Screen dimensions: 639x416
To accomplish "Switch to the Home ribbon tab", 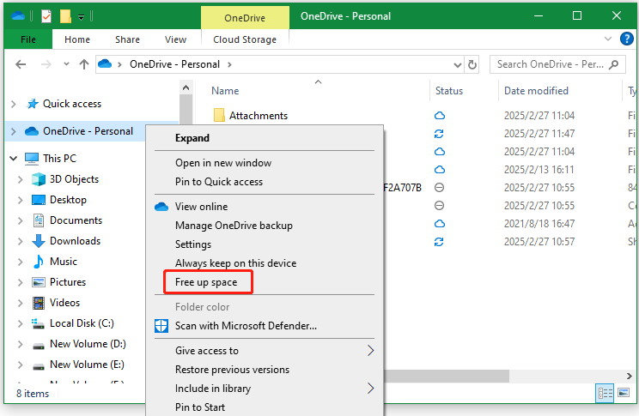I will click(77, 39).
